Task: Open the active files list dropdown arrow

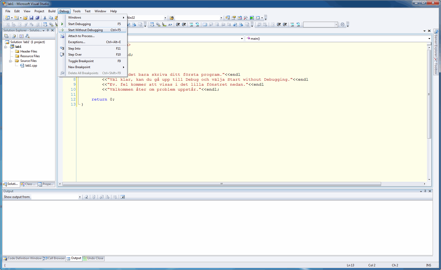Action: coord(425,31)
